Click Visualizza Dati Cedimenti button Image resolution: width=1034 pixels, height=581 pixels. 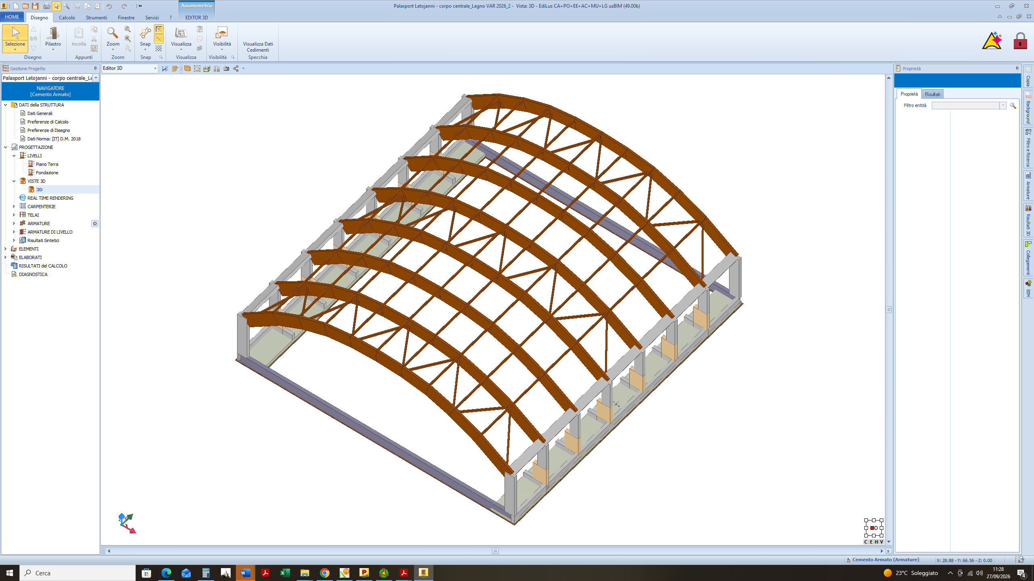258,47
